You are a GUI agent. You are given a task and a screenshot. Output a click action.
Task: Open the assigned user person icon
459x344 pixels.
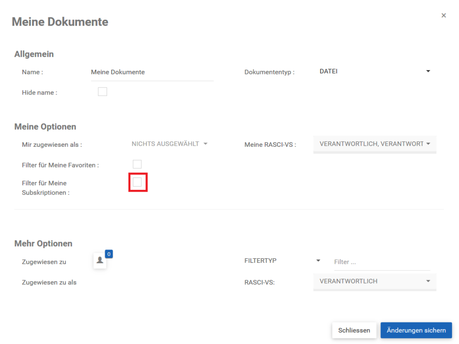point(100,261)
